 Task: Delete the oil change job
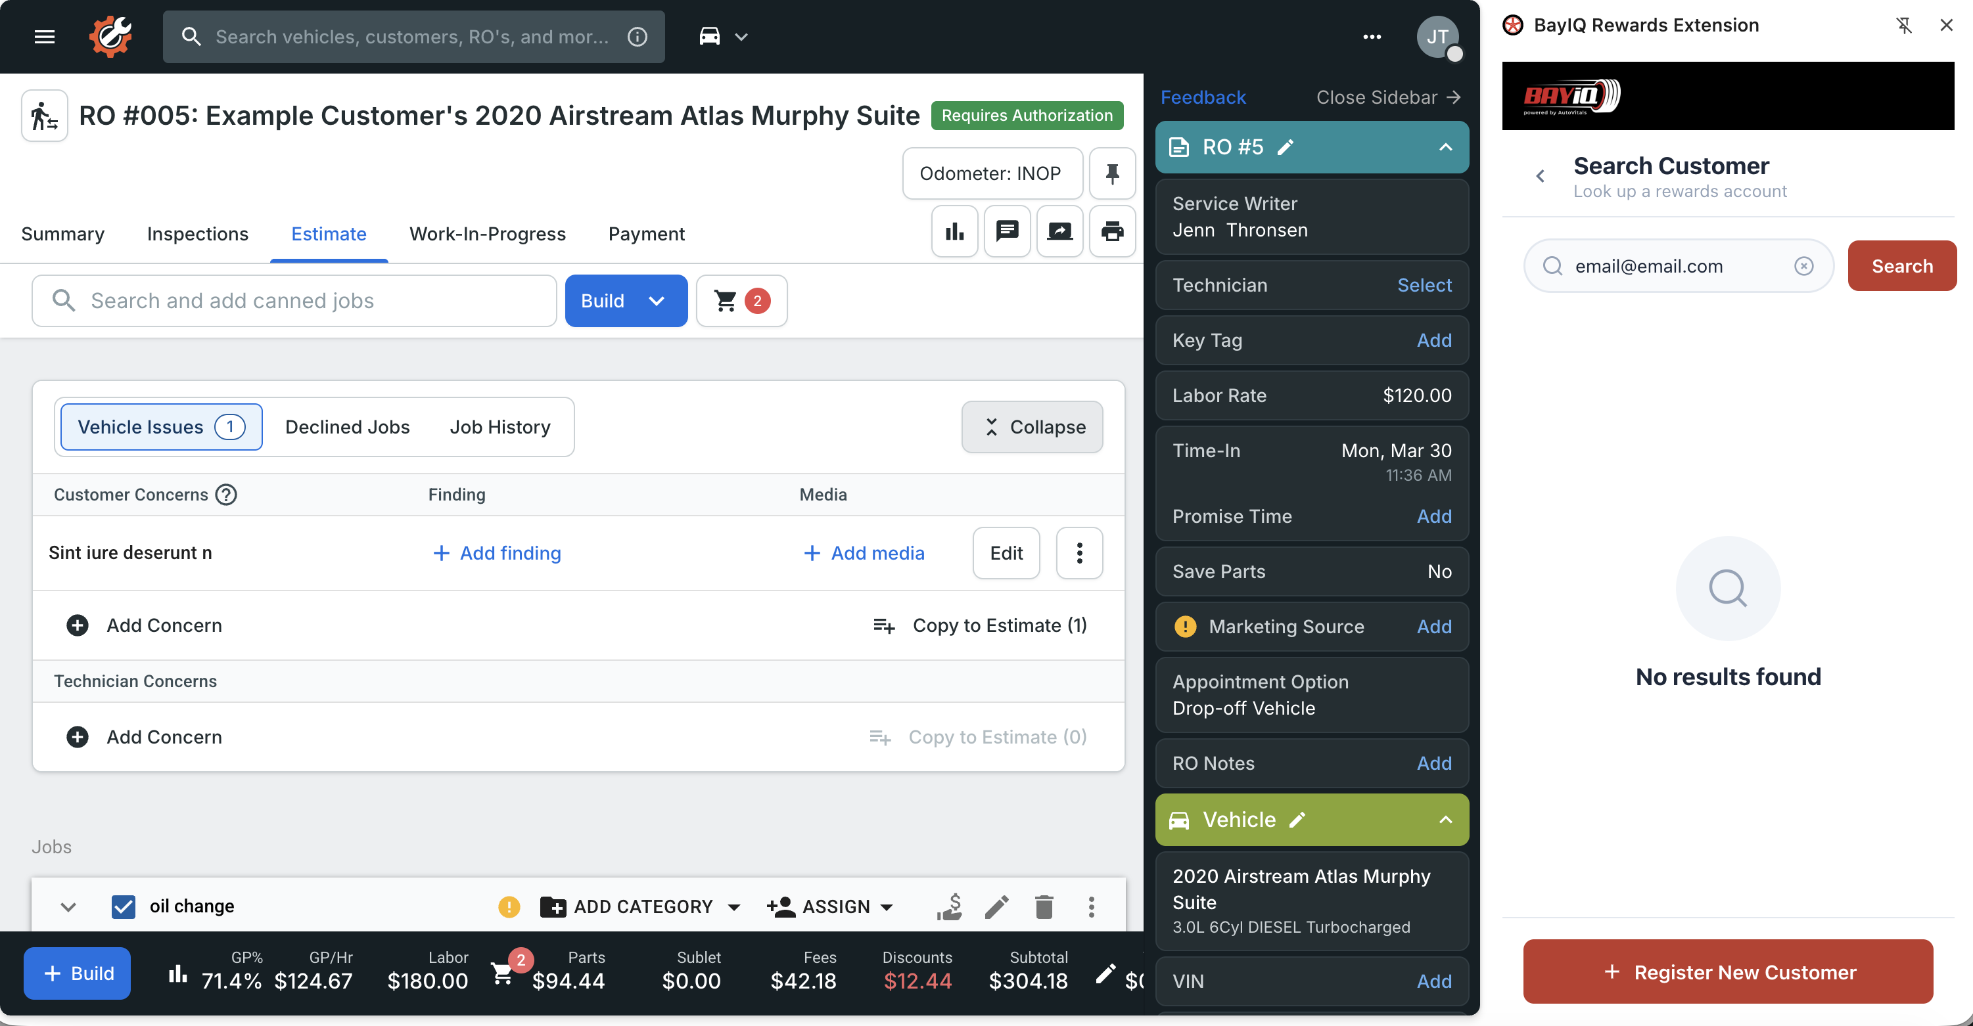point(1044,906)
